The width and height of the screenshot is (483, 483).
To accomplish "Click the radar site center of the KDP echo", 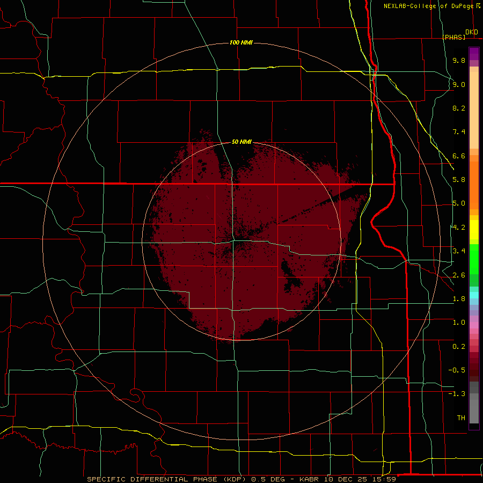I will 241,241.
